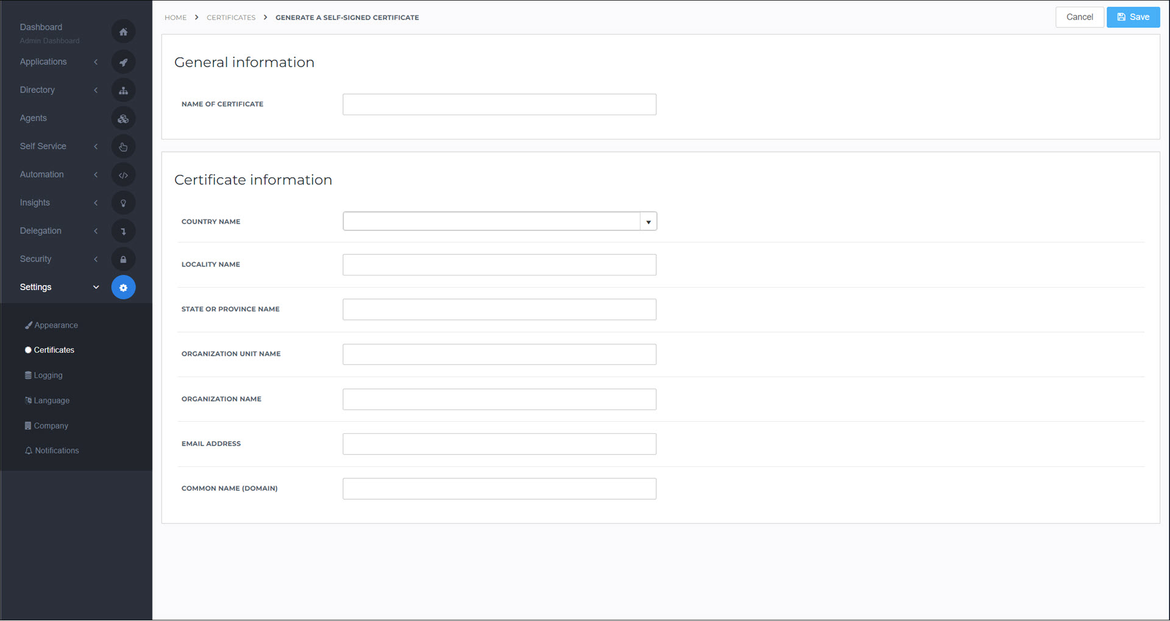Expand the Applications submenu chevron

pyautogui.click(x=96, y=62)
